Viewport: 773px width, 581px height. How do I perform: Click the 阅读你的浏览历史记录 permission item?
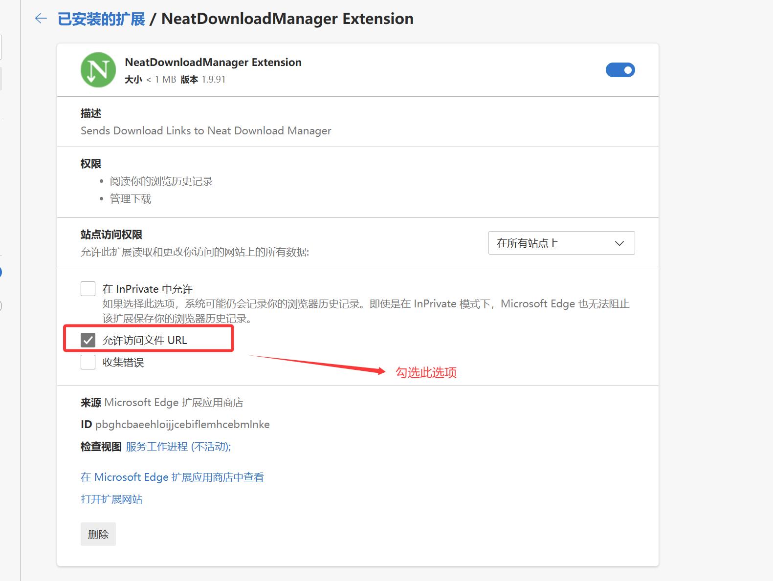[x=161, y=181]
